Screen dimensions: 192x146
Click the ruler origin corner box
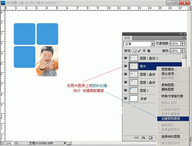pos(3,8)
